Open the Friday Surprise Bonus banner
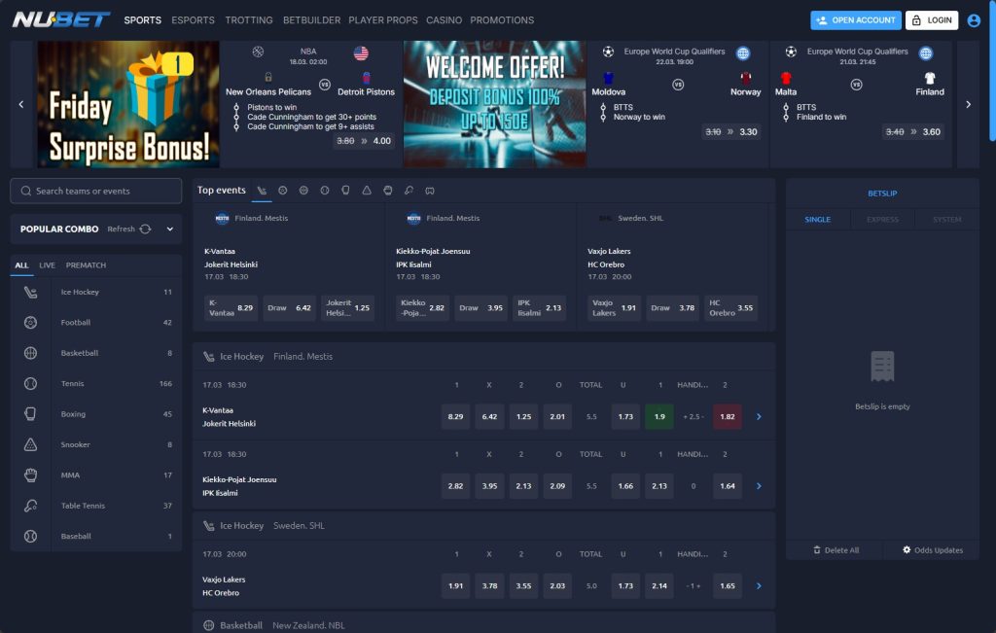 (x=127, y=104)
